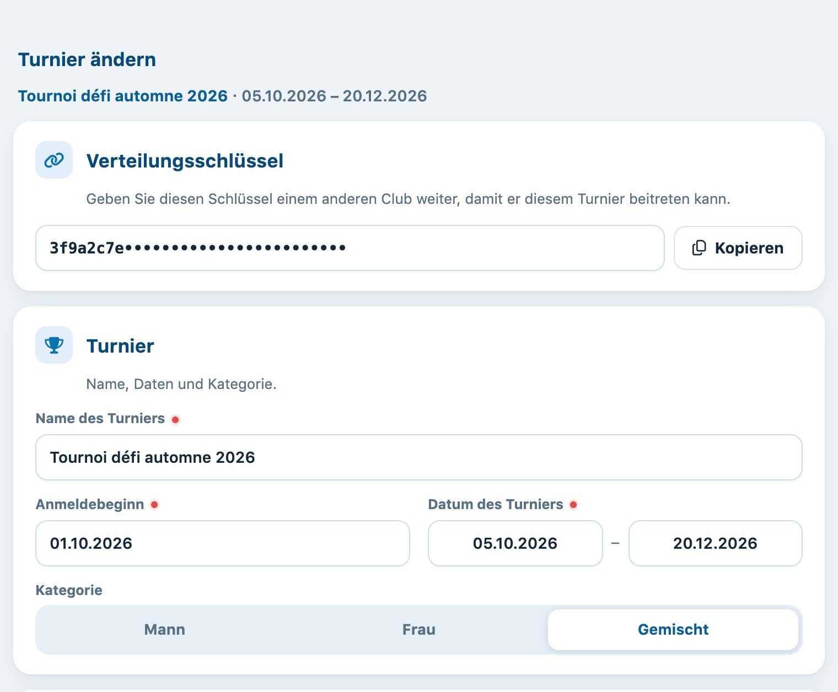Change tournament end date 20.12.2026
Viewport: 838px width, 692px height.
716,543
